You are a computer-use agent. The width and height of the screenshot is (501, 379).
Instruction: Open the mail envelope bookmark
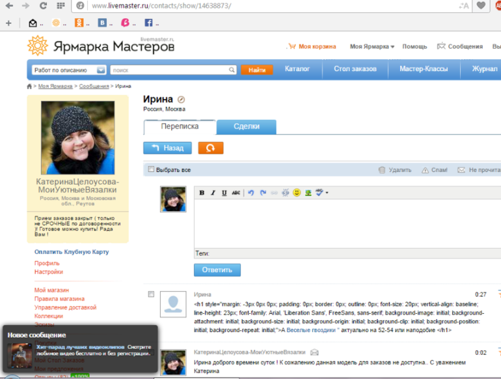(33, 23)
